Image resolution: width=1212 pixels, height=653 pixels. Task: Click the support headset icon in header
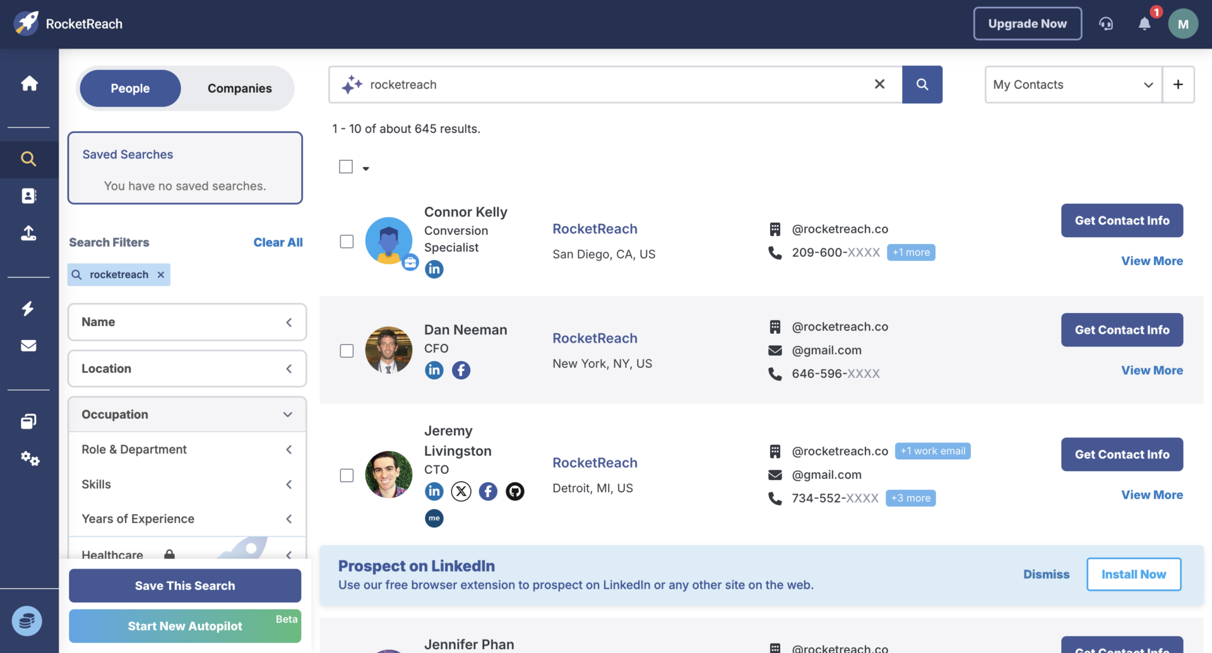pyautogui.click(x=1106, y=23)
